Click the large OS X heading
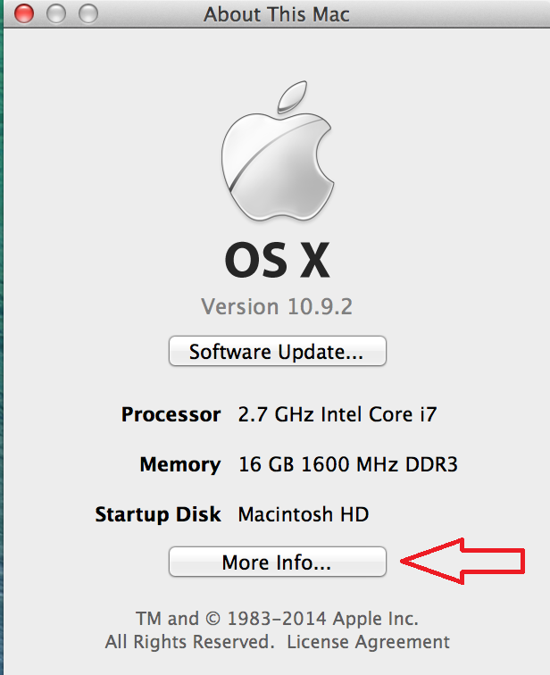Image resolution: width=550 pixels, height=675 pixels. click(277, 261)
